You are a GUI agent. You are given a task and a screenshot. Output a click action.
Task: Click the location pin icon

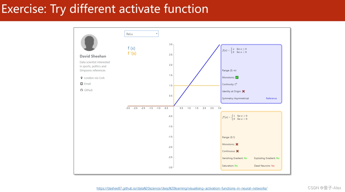point(81,78)
